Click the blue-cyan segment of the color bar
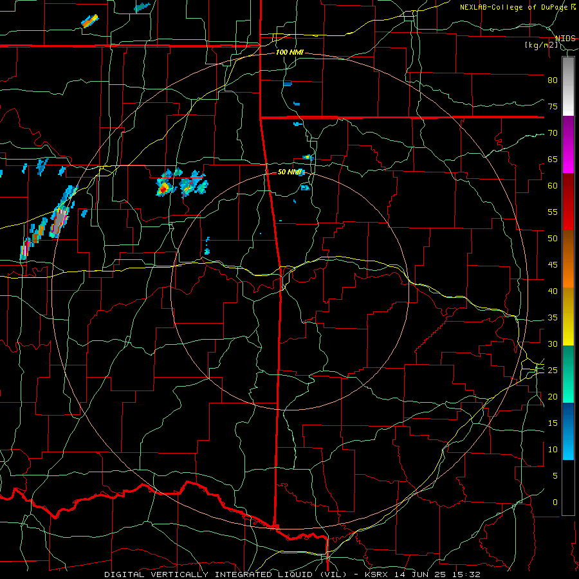 (568, 431)
